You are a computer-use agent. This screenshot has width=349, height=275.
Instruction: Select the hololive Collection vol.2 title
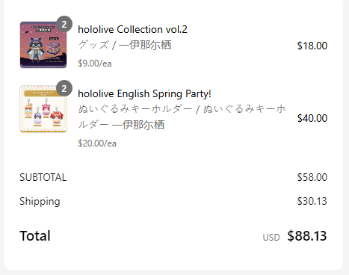tap(132, 30)
